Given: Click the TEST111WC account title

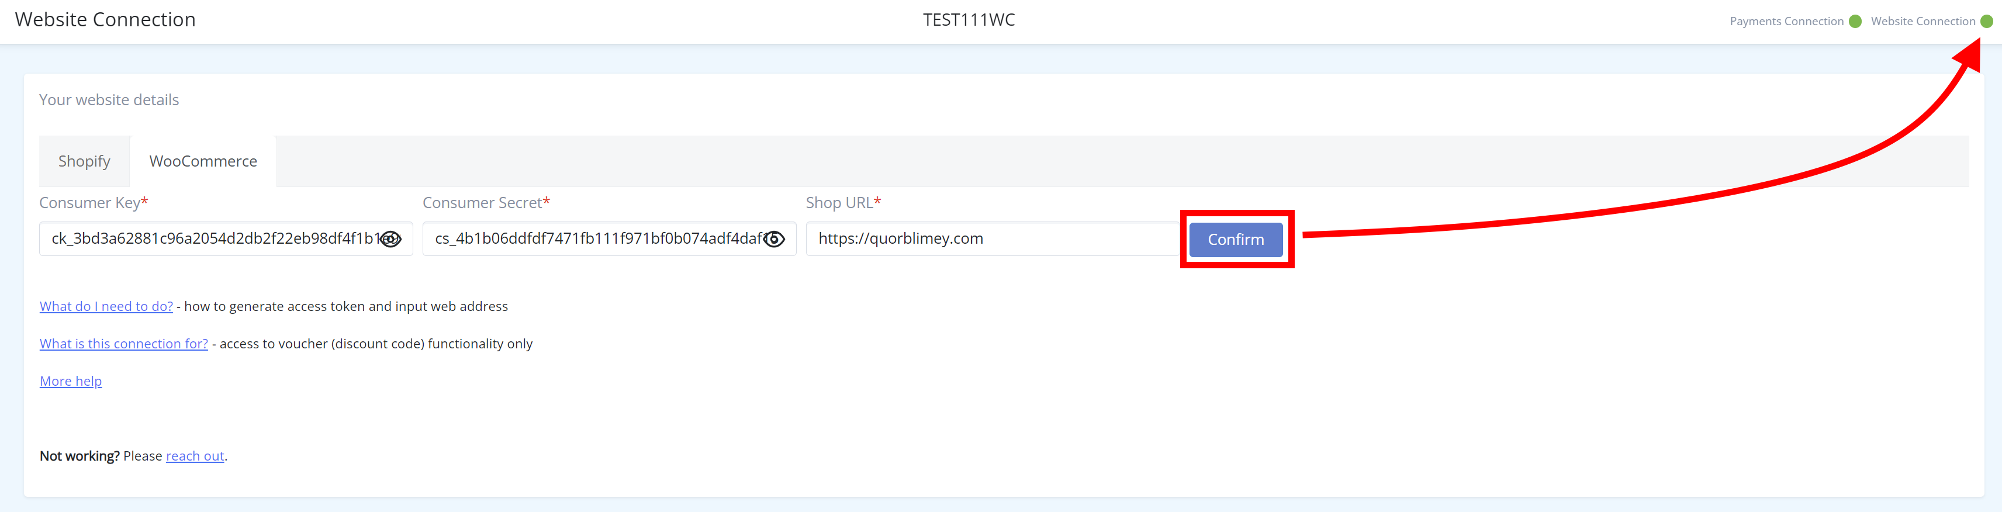Looking at the screenshot, I should (969, 19).
